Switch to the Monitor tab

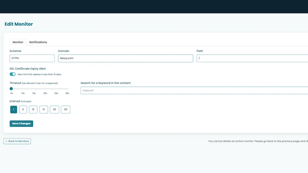coord(18,42)
